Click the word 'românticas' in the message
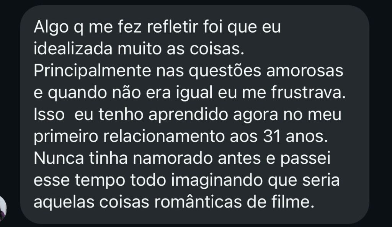Viewport: 392px width, 227px height. tap(198, 202)
